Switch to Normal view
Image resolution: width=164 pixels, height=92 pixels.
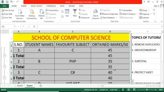coord(123,90)
